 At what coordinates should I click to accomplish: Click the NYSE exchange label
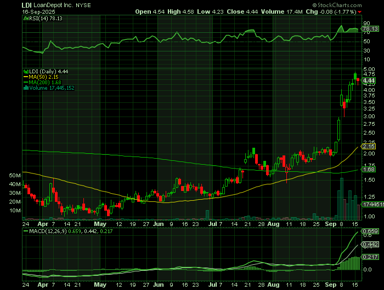tap(83, 5)
